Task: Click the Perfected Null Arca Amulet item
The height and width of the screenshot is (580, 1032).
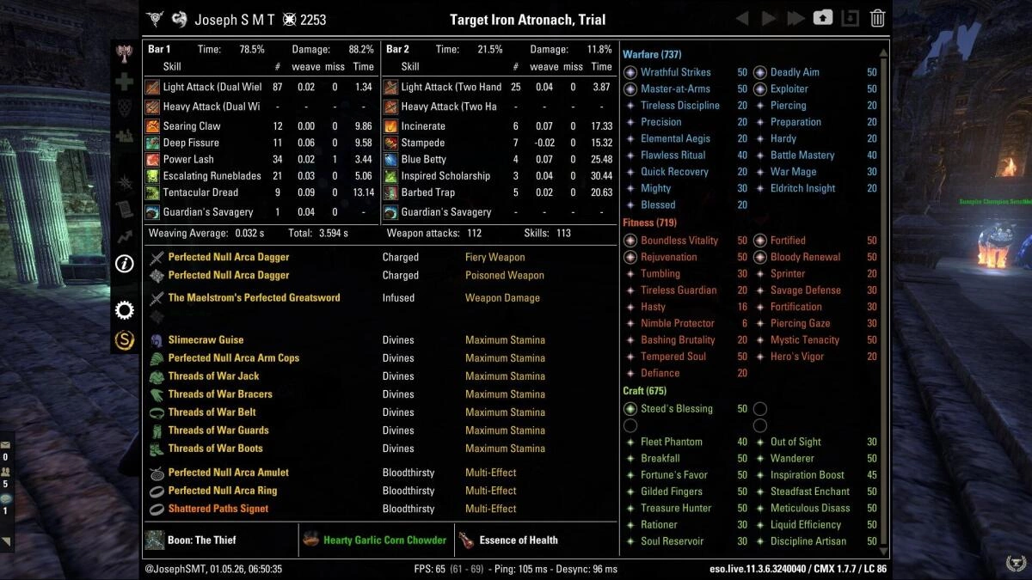Action: (229, 473)
